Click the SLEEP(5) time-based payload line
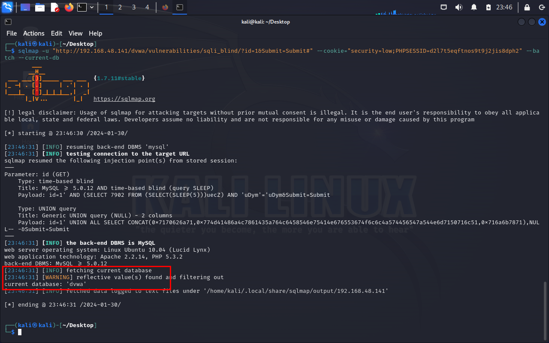Image resolution: width=549 pixels, height=343 pixels. point(174,195)
